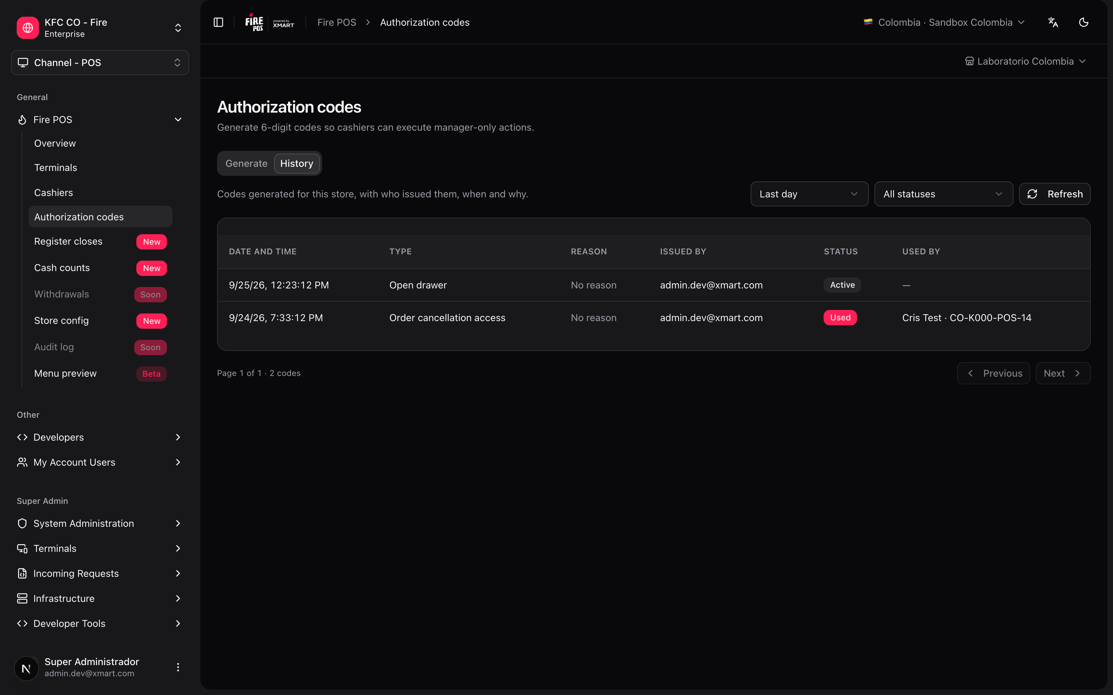Click the Previous page button
This screenshot has height=695, width=1113.
[x=993, y=373]
